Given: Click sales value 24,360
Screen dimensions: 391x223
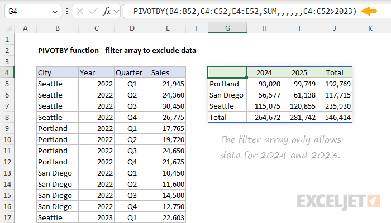Looking at the screenshot, I should 168,95.
